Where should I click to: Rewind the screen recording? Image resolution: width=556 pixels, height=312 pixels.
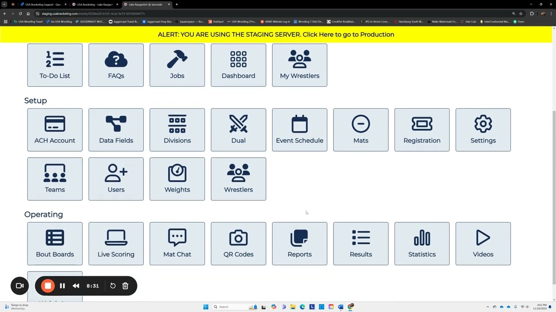pos(76,286)
